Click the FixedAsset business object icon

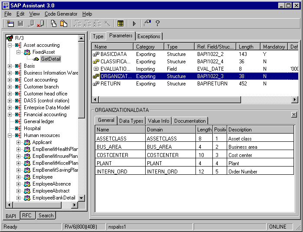(x=27, y=52)
